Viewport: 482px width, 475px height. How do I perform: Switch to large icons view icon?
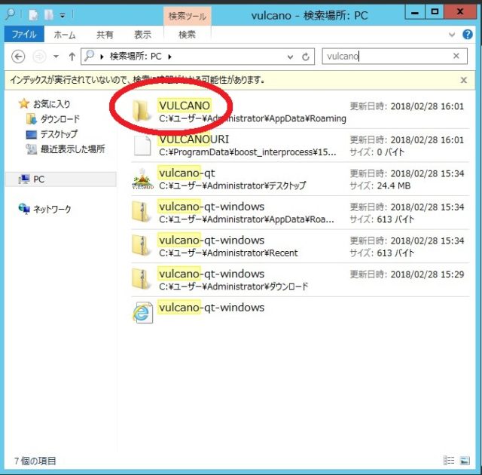465,461
